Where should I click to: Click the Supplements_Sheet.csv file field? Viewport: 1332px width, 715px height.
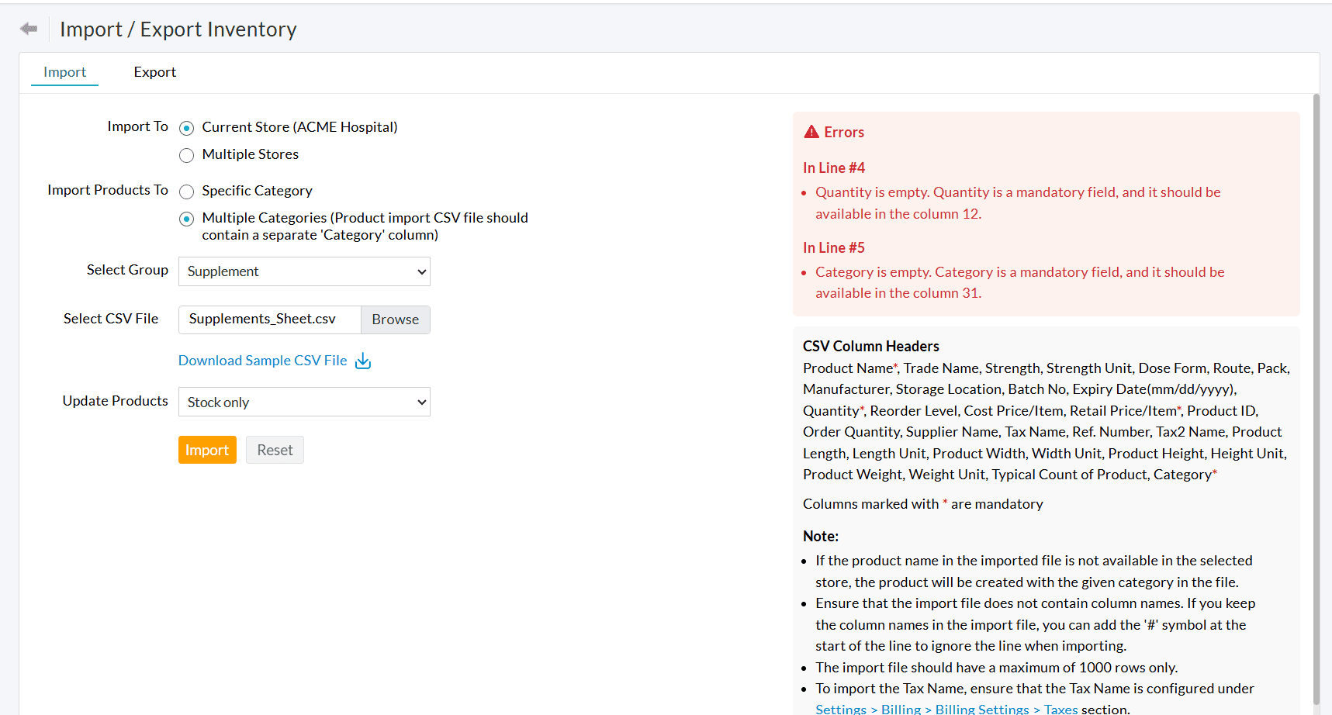click(x=269, y=320)
